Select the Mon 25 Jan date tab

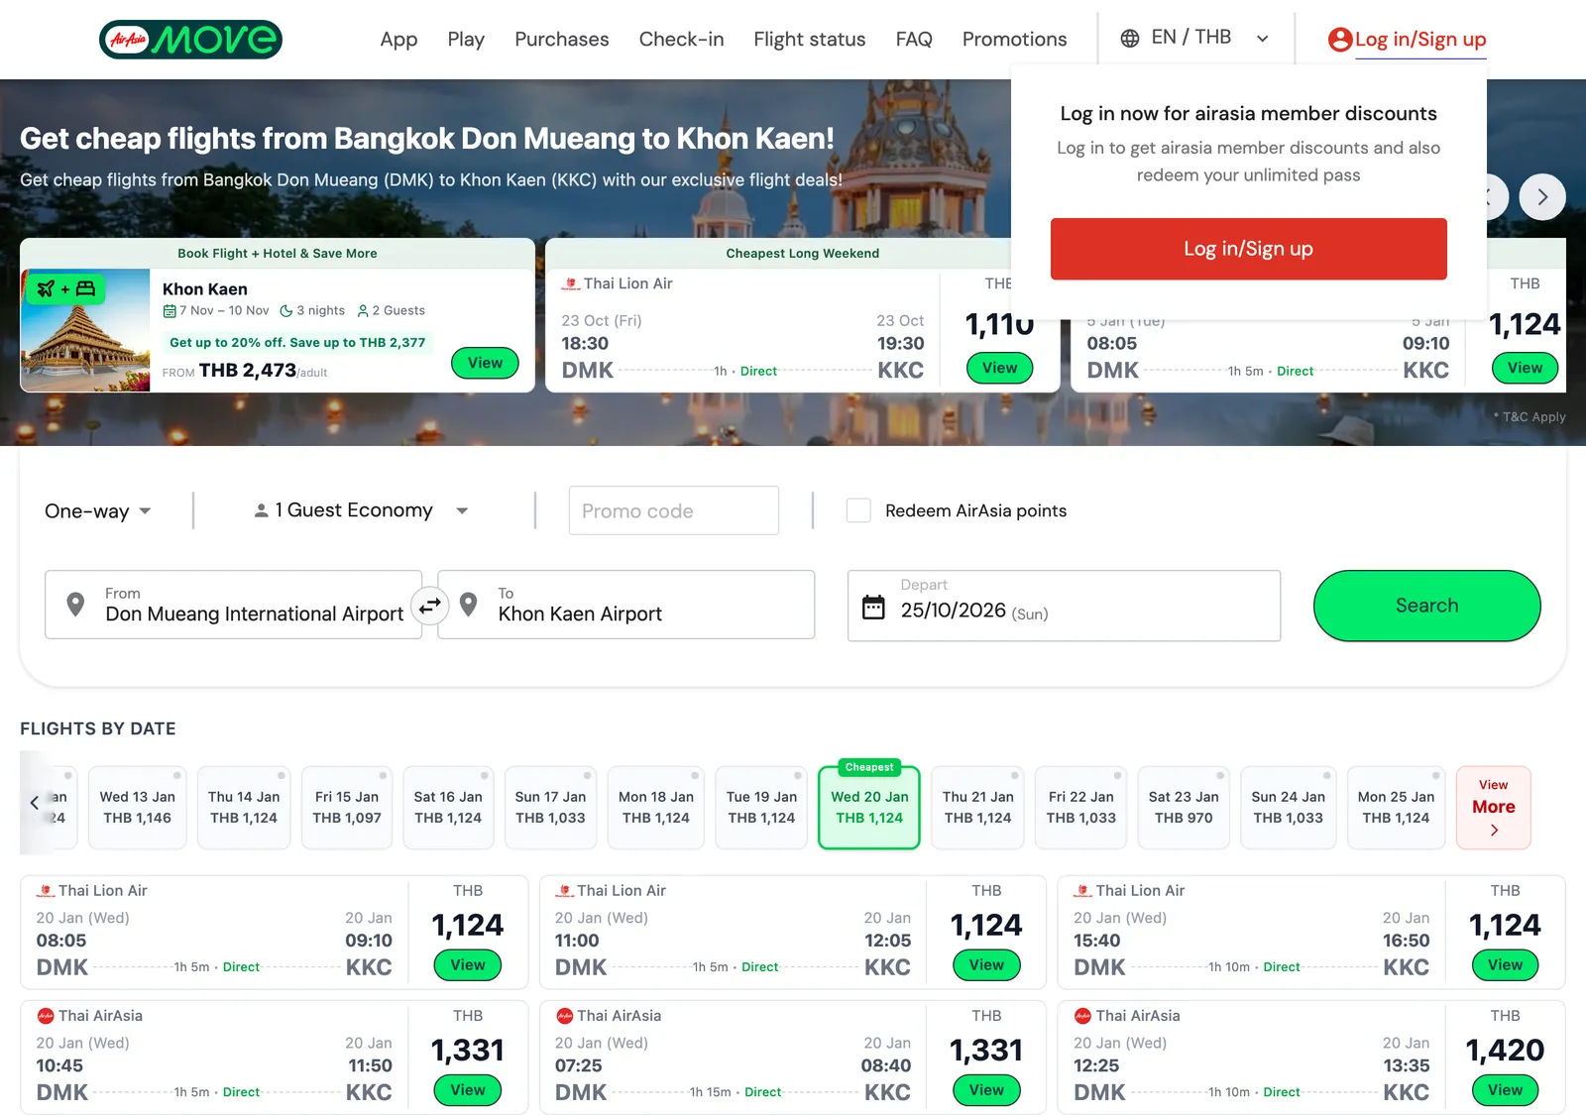point(1396,808)
